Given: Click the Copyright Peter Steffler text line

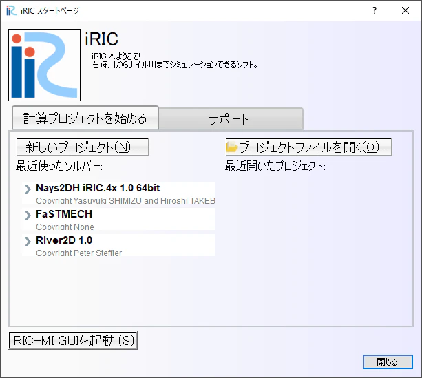Looking at the screenshot, I should (x=79, y=253).
